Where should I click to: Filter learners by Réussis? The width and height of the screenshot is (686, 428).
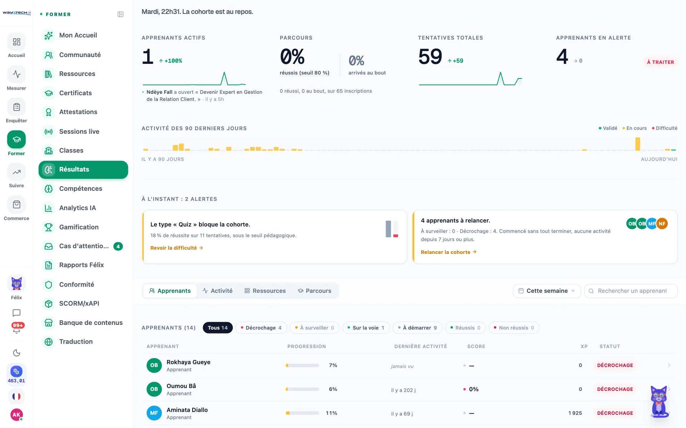coord(465,328)
